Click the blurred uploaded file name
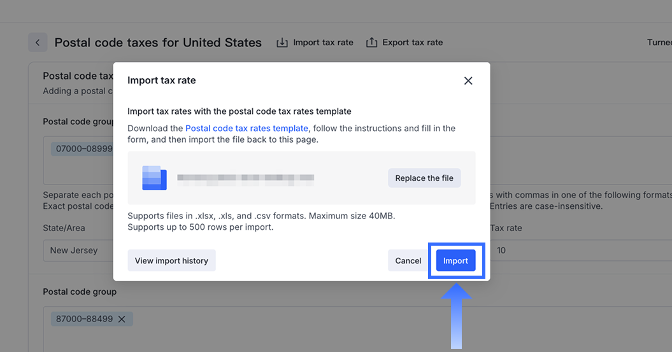672x352 pixels. pos(246,178)
